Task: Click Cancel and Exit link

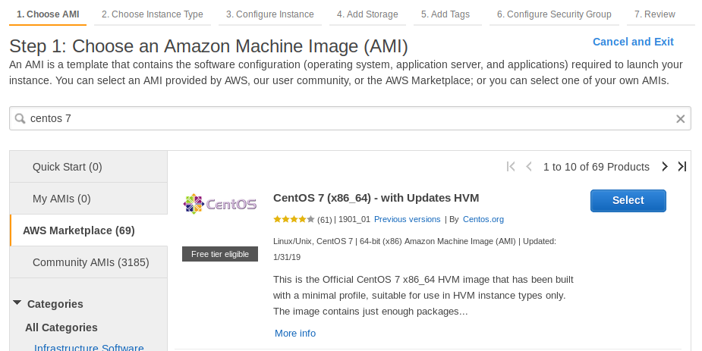Action: 633,42
